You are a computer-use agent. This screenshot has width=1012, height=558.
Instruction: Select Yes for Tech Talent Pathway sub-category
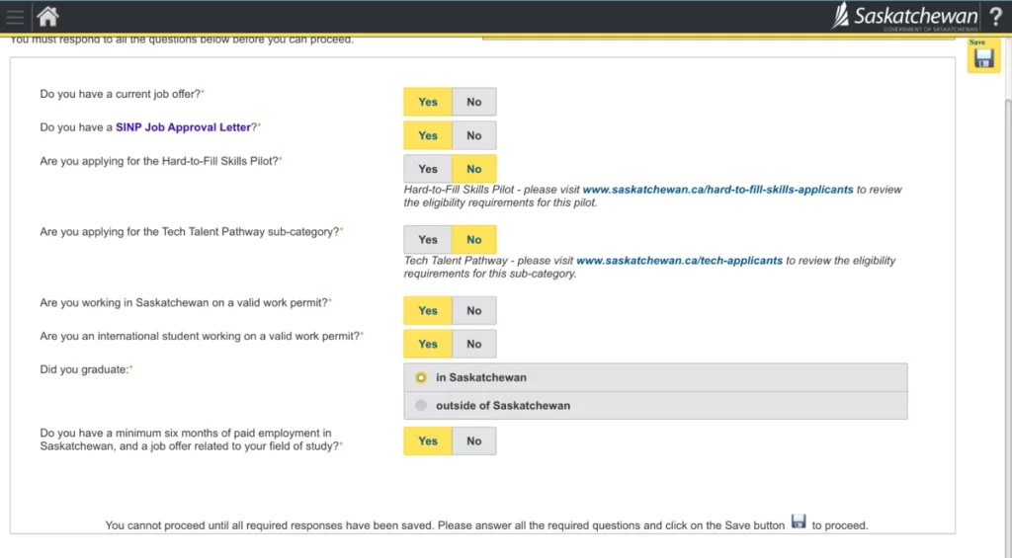(428, 240)
